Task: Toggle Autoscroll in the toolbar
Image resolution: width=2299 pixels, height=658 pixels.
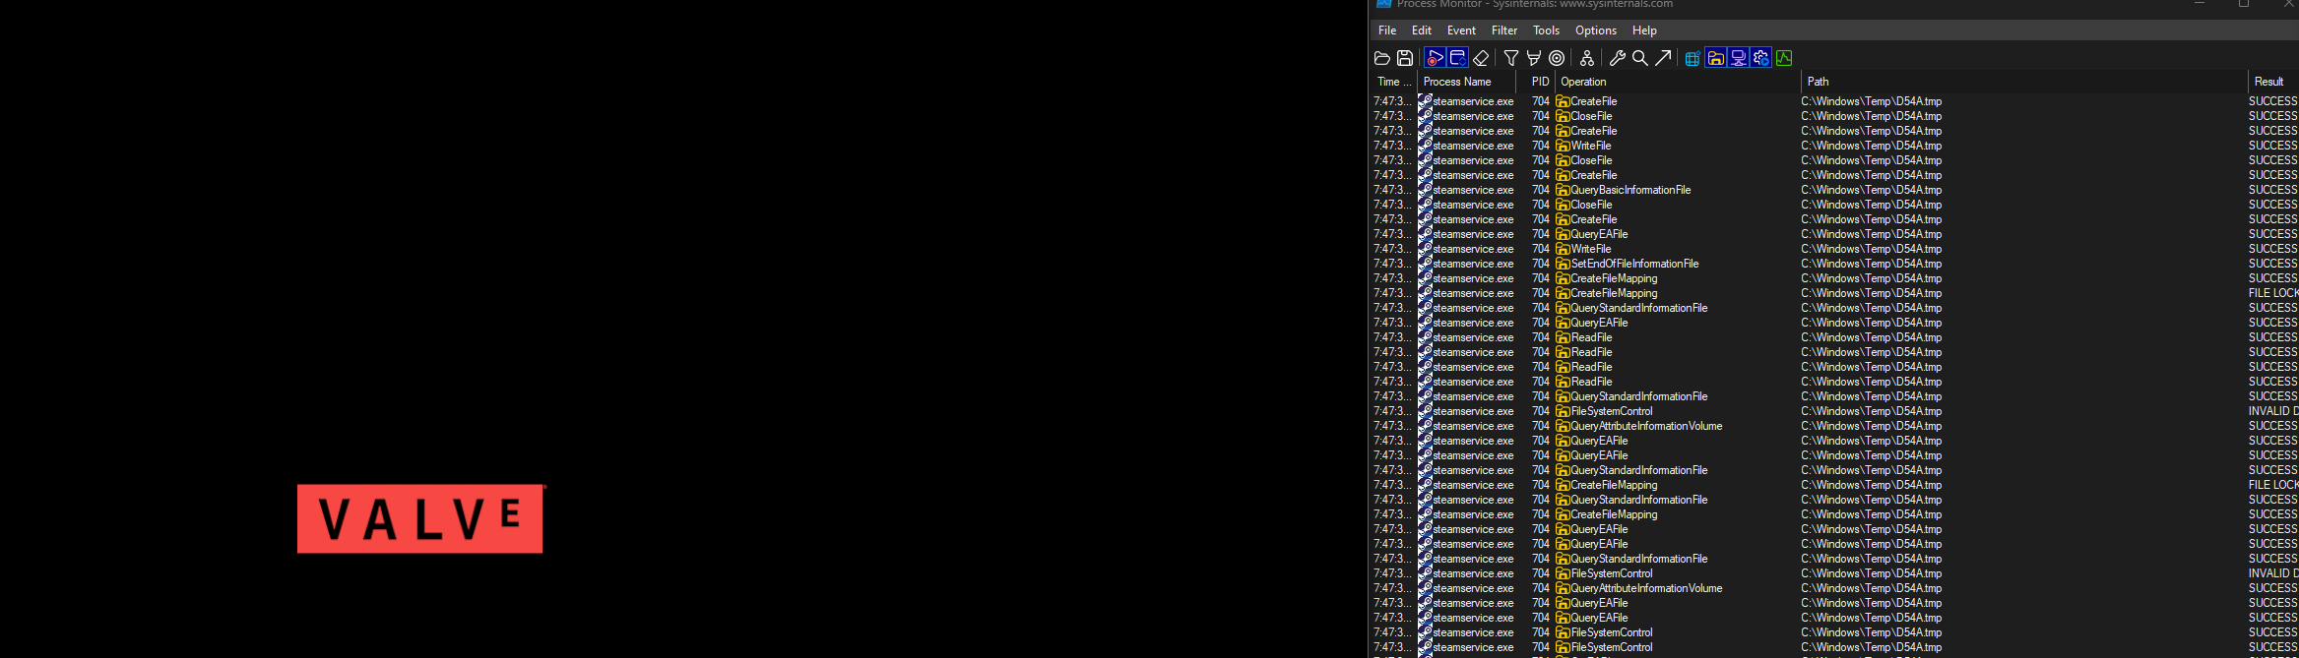Action: click(x=1458, y=58)
